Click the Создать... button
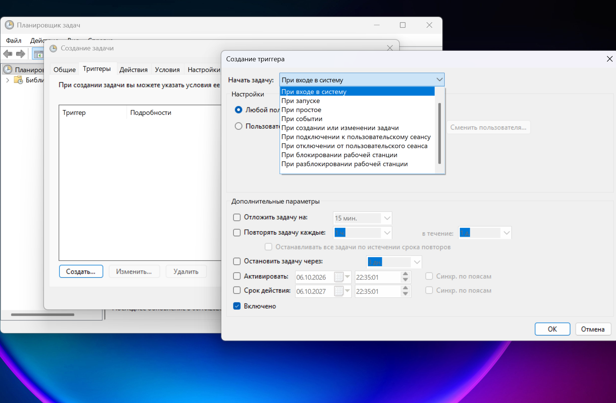 [81, 271]
